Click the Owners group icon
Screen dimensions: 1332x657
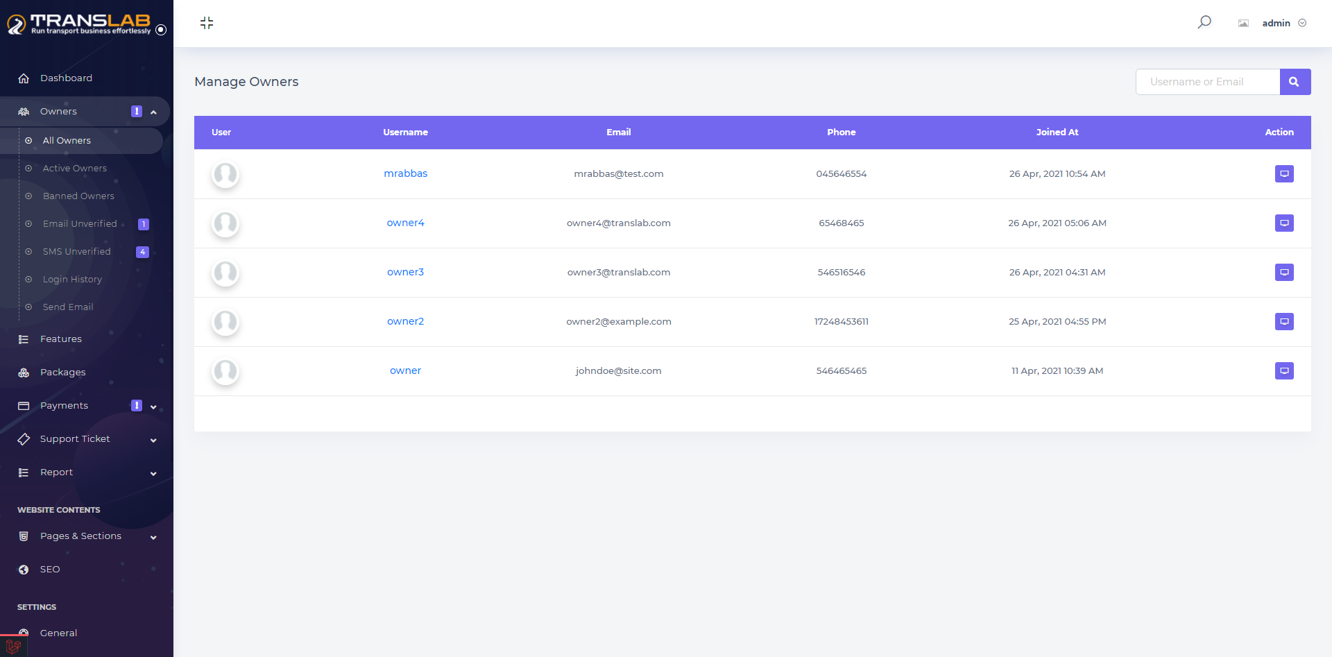(24, 112)
